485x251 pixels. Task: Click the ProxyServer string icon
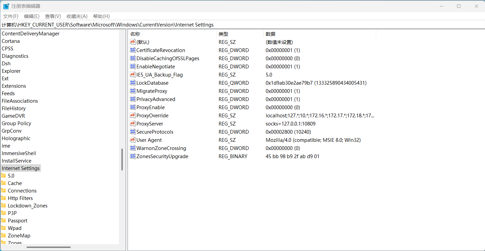pyautogui.click(x=133, y=123)
